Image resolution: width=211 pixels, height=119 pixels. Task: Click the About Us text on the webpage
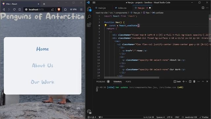tap(43, 65)
